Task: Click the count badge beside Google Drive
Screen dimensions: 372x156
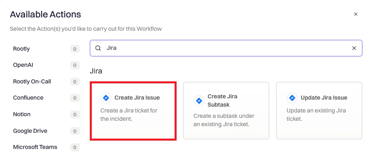Action: coord(75,131)
